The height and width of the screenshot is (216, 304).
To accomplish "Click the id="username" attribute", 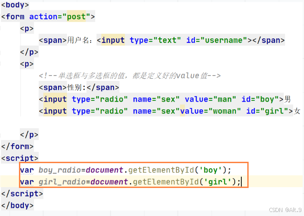I will pyautogui.click(x=217, y=40).
